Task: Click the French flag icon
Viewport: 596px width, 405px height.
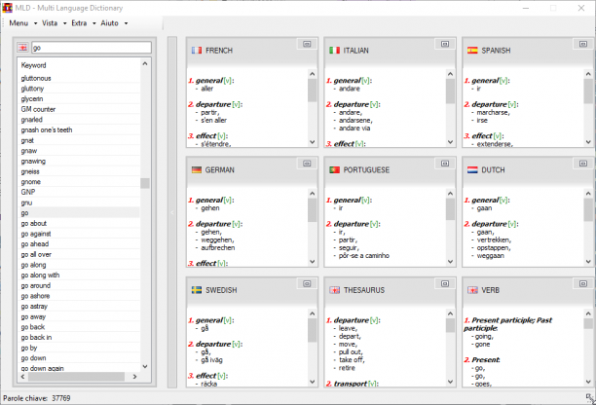Action: [x=197, y=51]
